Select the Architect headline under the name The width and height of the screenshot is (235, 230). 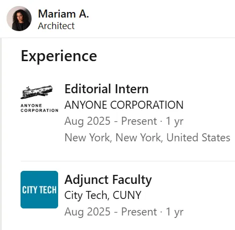click(56, 26)
